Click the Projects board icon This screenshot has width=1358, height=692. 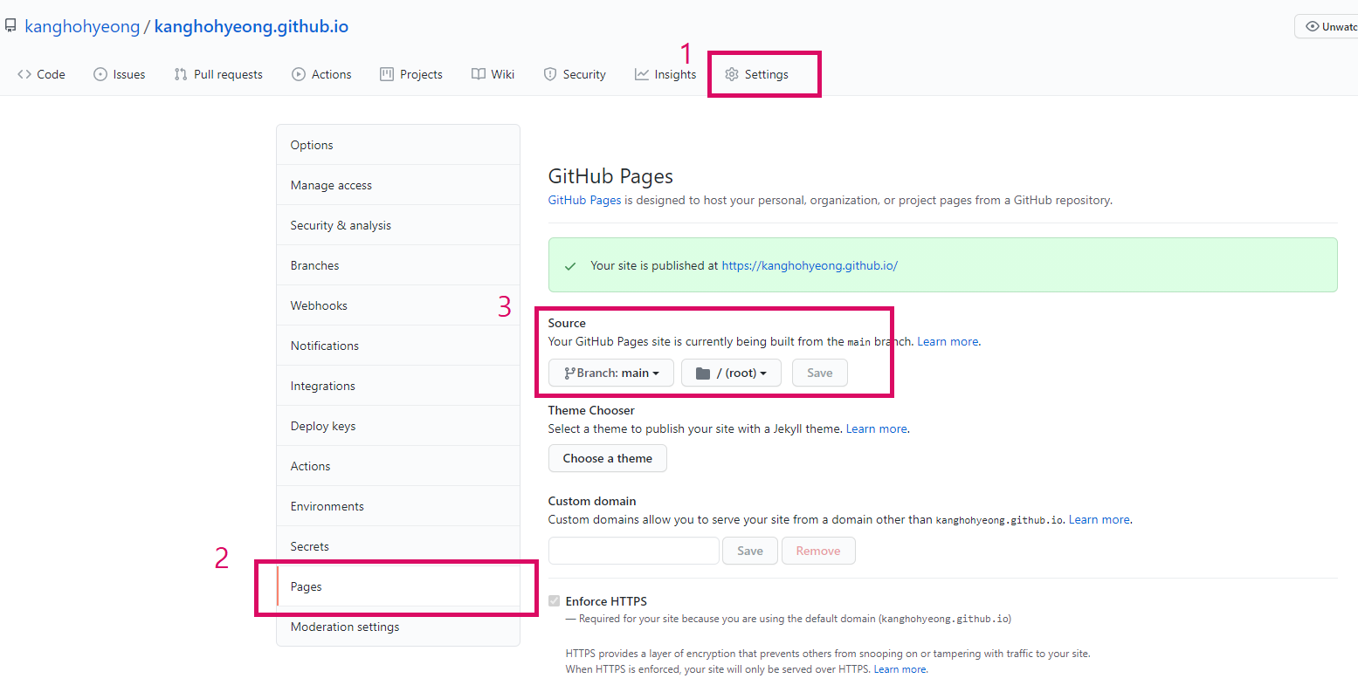(x=387, y=74)
